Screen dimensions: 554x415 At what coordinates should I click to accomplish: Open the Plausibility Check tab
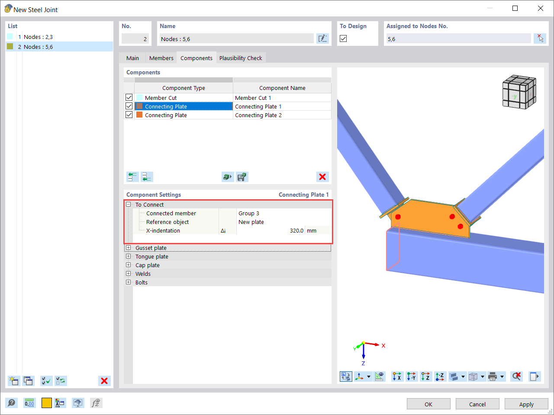coord(241,58)
